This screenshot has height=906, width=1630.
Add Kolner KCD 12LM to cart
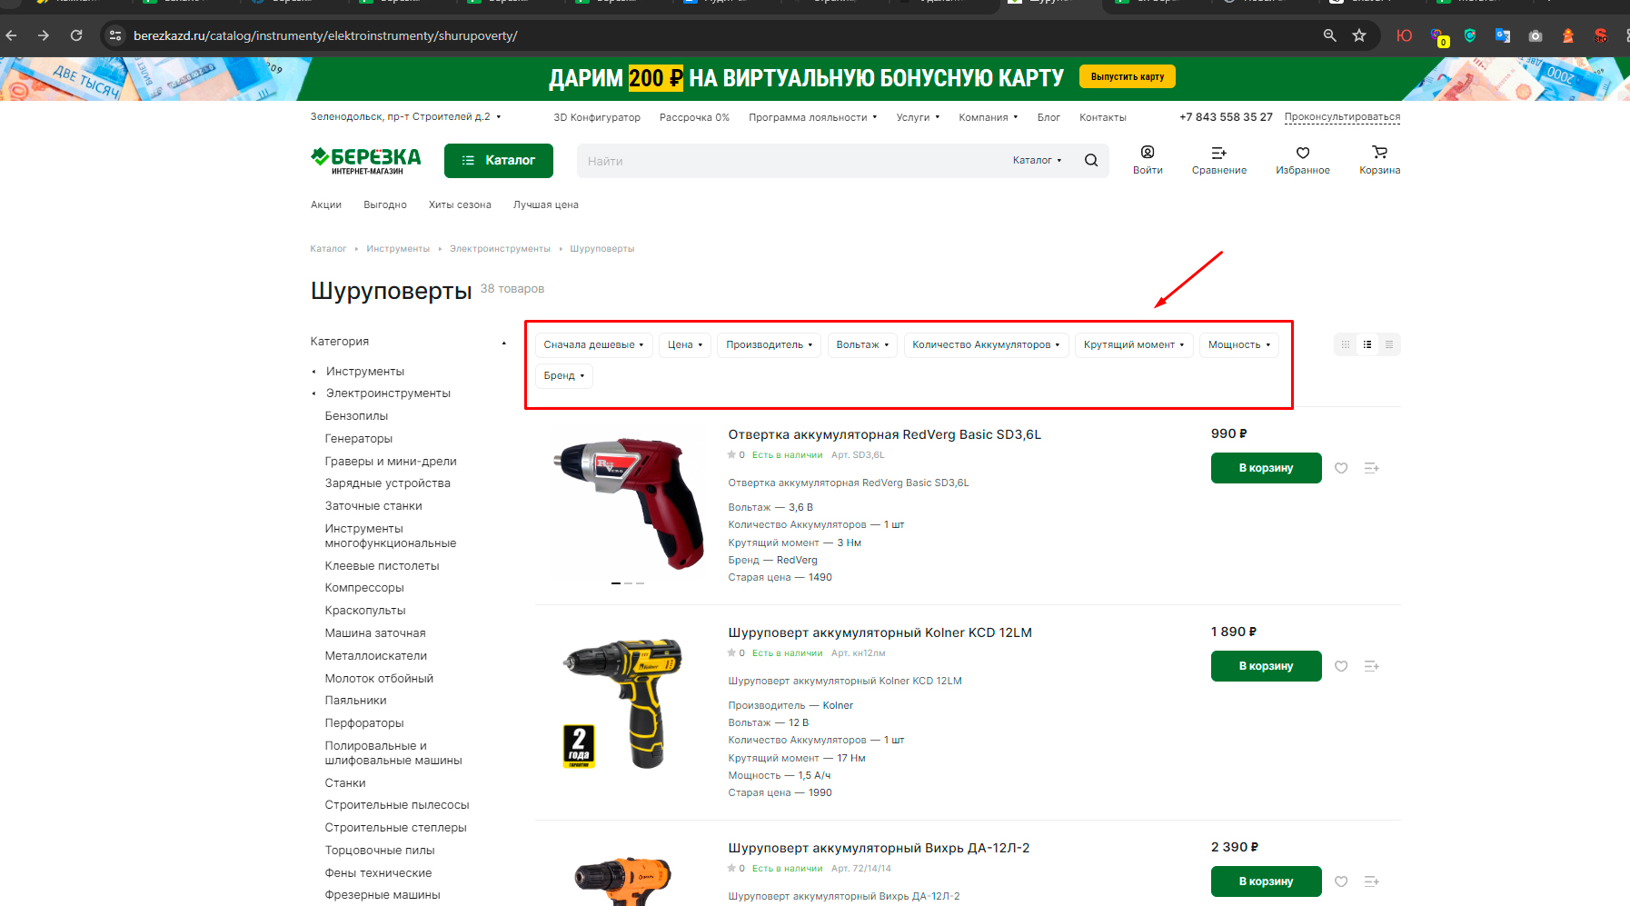point(1266,666)
